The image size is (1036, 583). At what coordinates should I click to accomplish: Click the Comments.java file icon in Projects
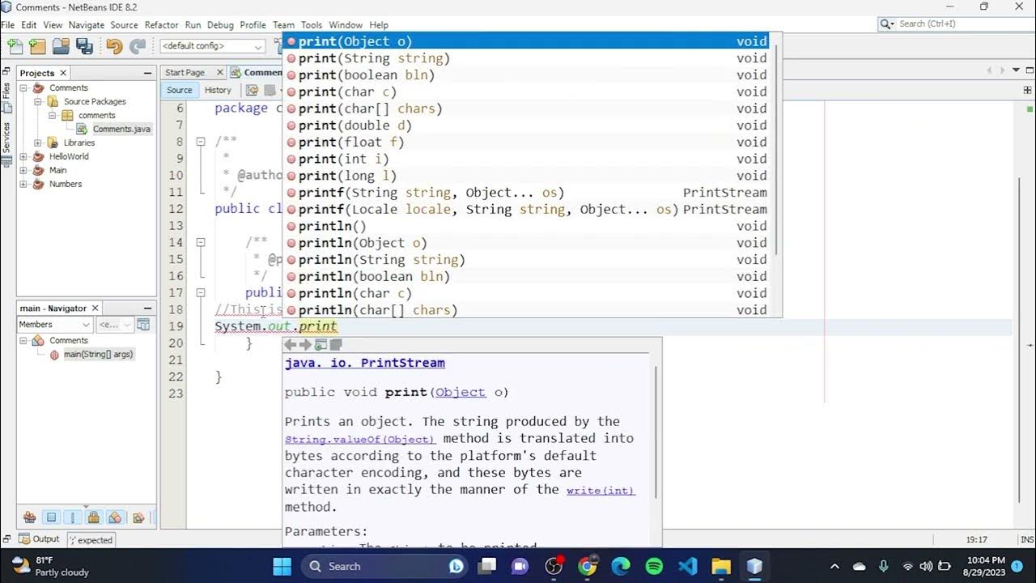click(x=83, y=129)
